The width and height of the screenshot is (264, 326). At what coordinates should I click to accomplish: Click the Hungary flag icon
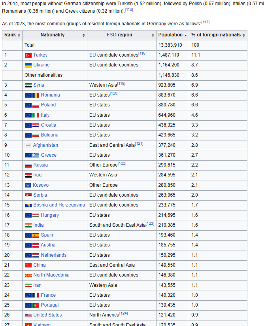click(36, 215)
